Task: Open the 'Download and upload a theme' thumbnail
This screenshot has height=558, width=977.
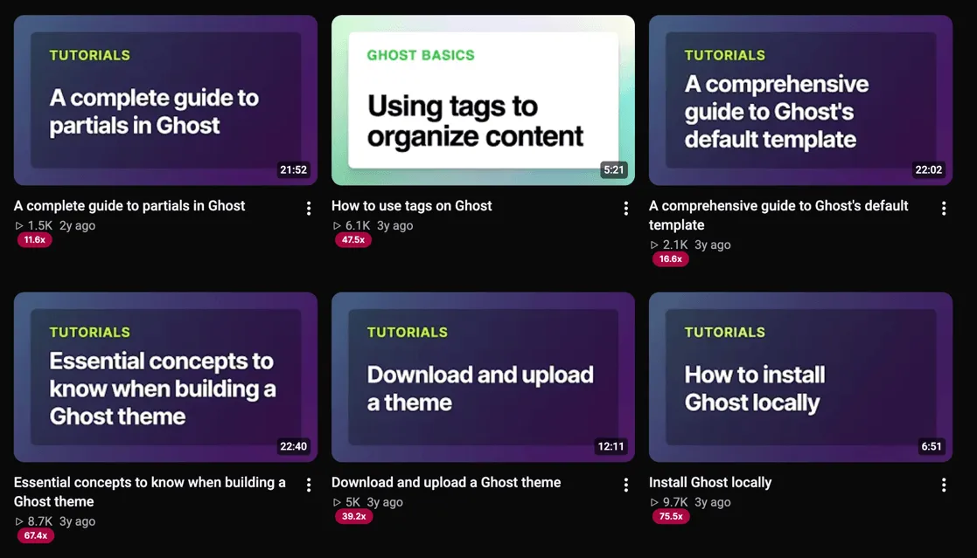Action: coord(483,377)
